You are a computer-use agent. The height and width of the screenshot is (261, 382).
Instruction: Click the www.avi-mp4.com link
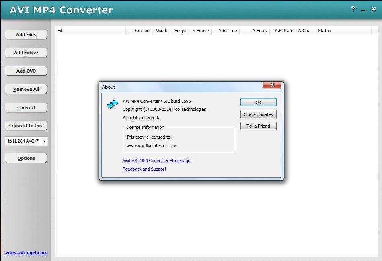coord(27,253)
